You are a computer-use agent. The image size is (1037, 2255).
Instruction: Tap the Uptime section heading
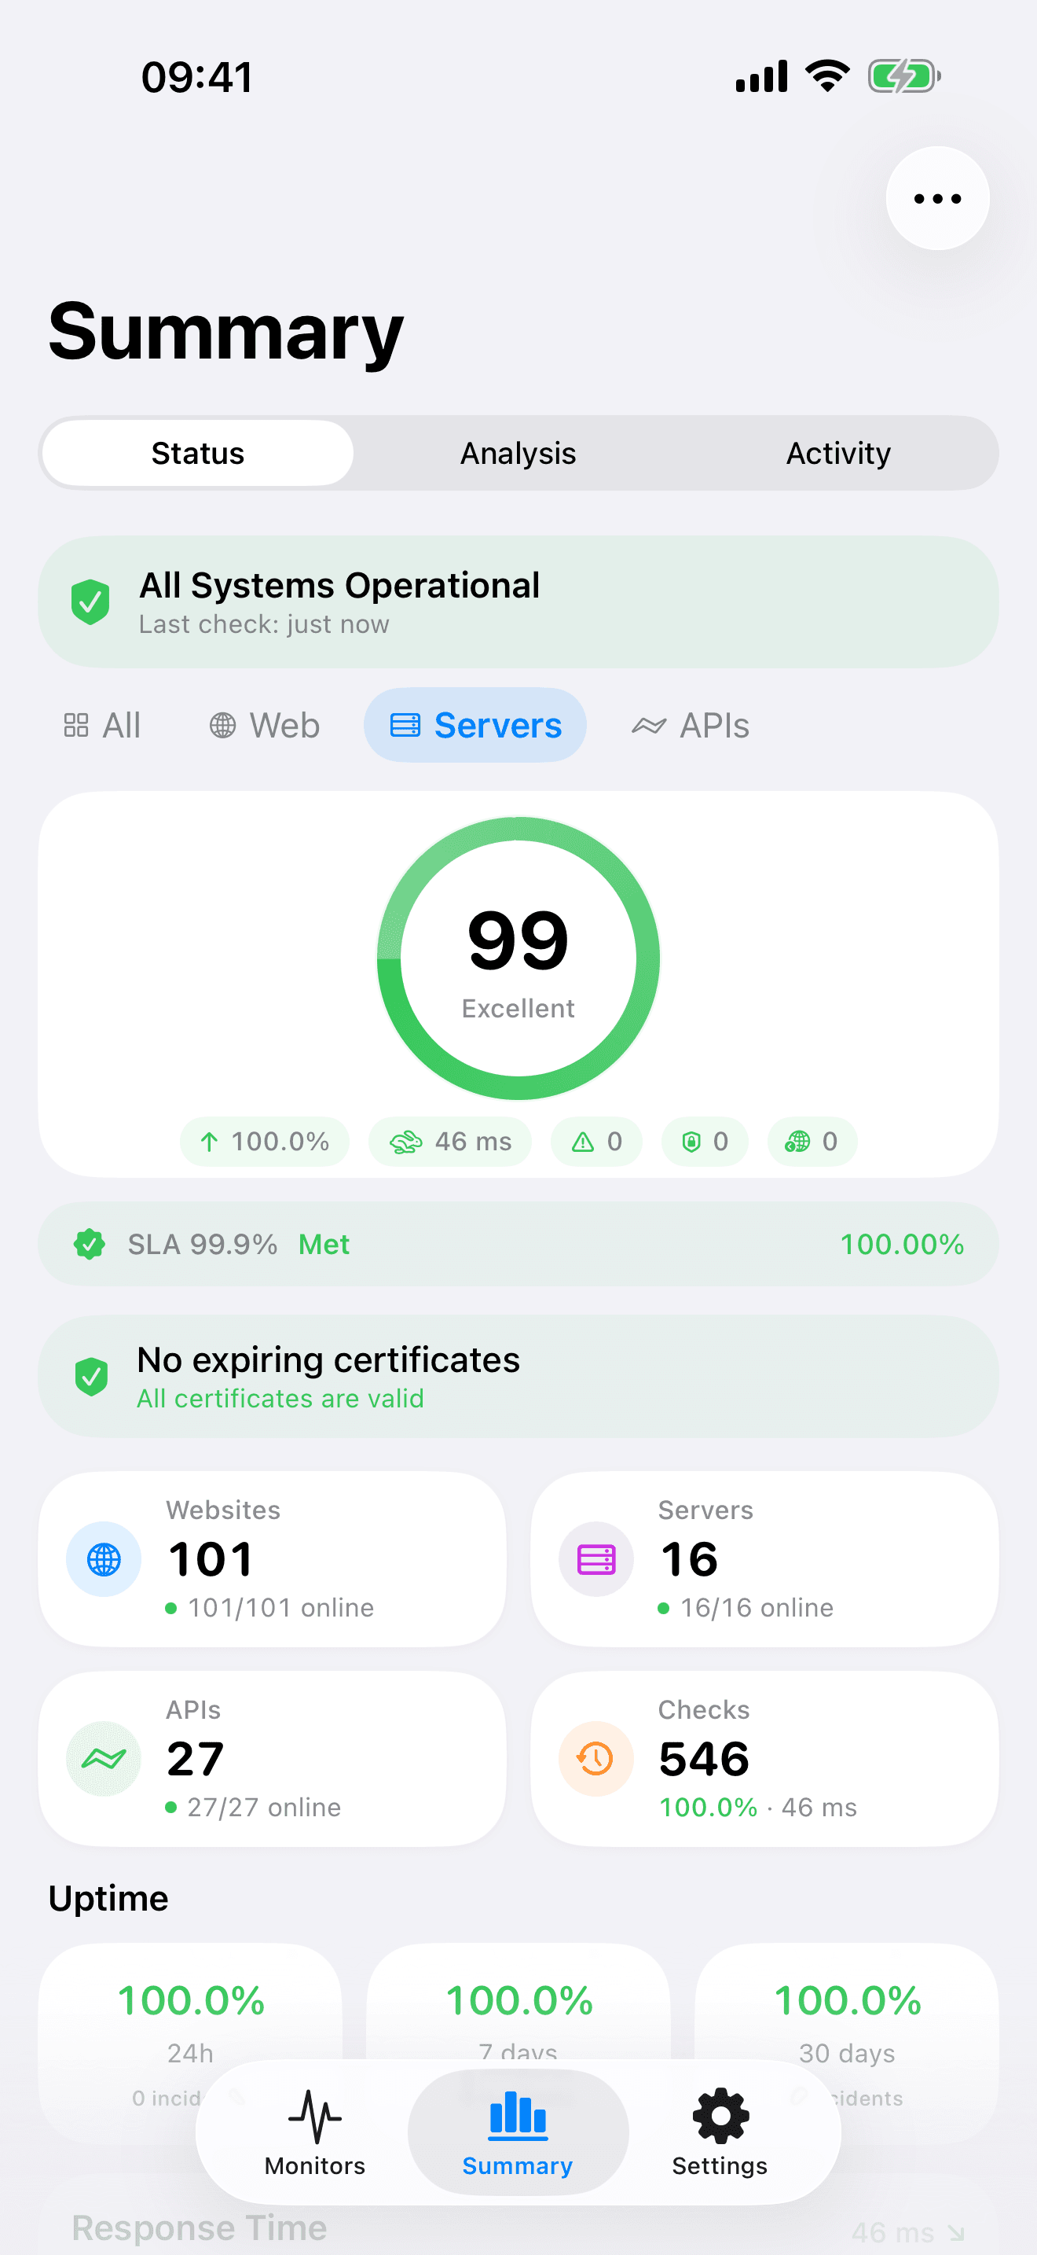pyautogui.click(x=108, y=1898)
